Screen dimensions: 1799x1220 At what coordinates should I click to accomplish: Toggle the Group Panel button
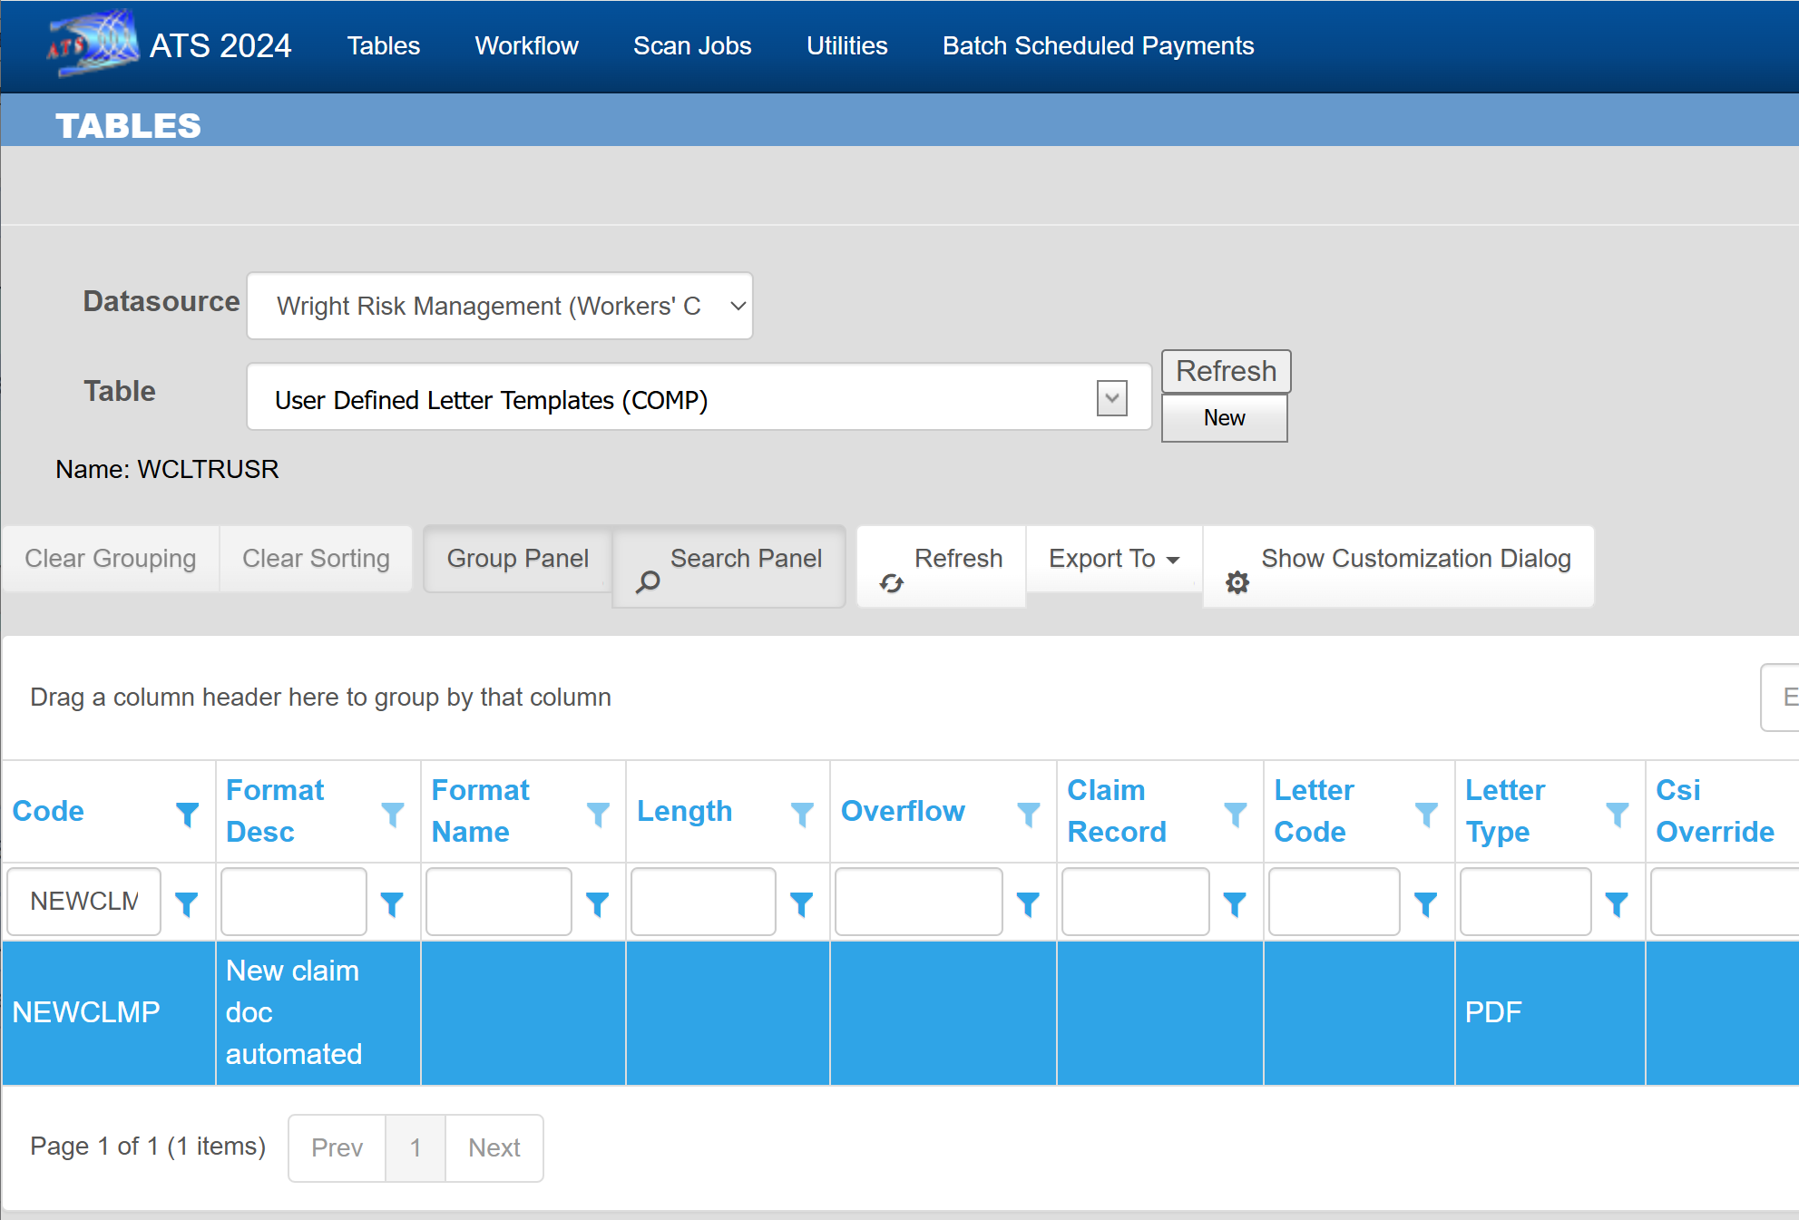click(x=517, y=559)
